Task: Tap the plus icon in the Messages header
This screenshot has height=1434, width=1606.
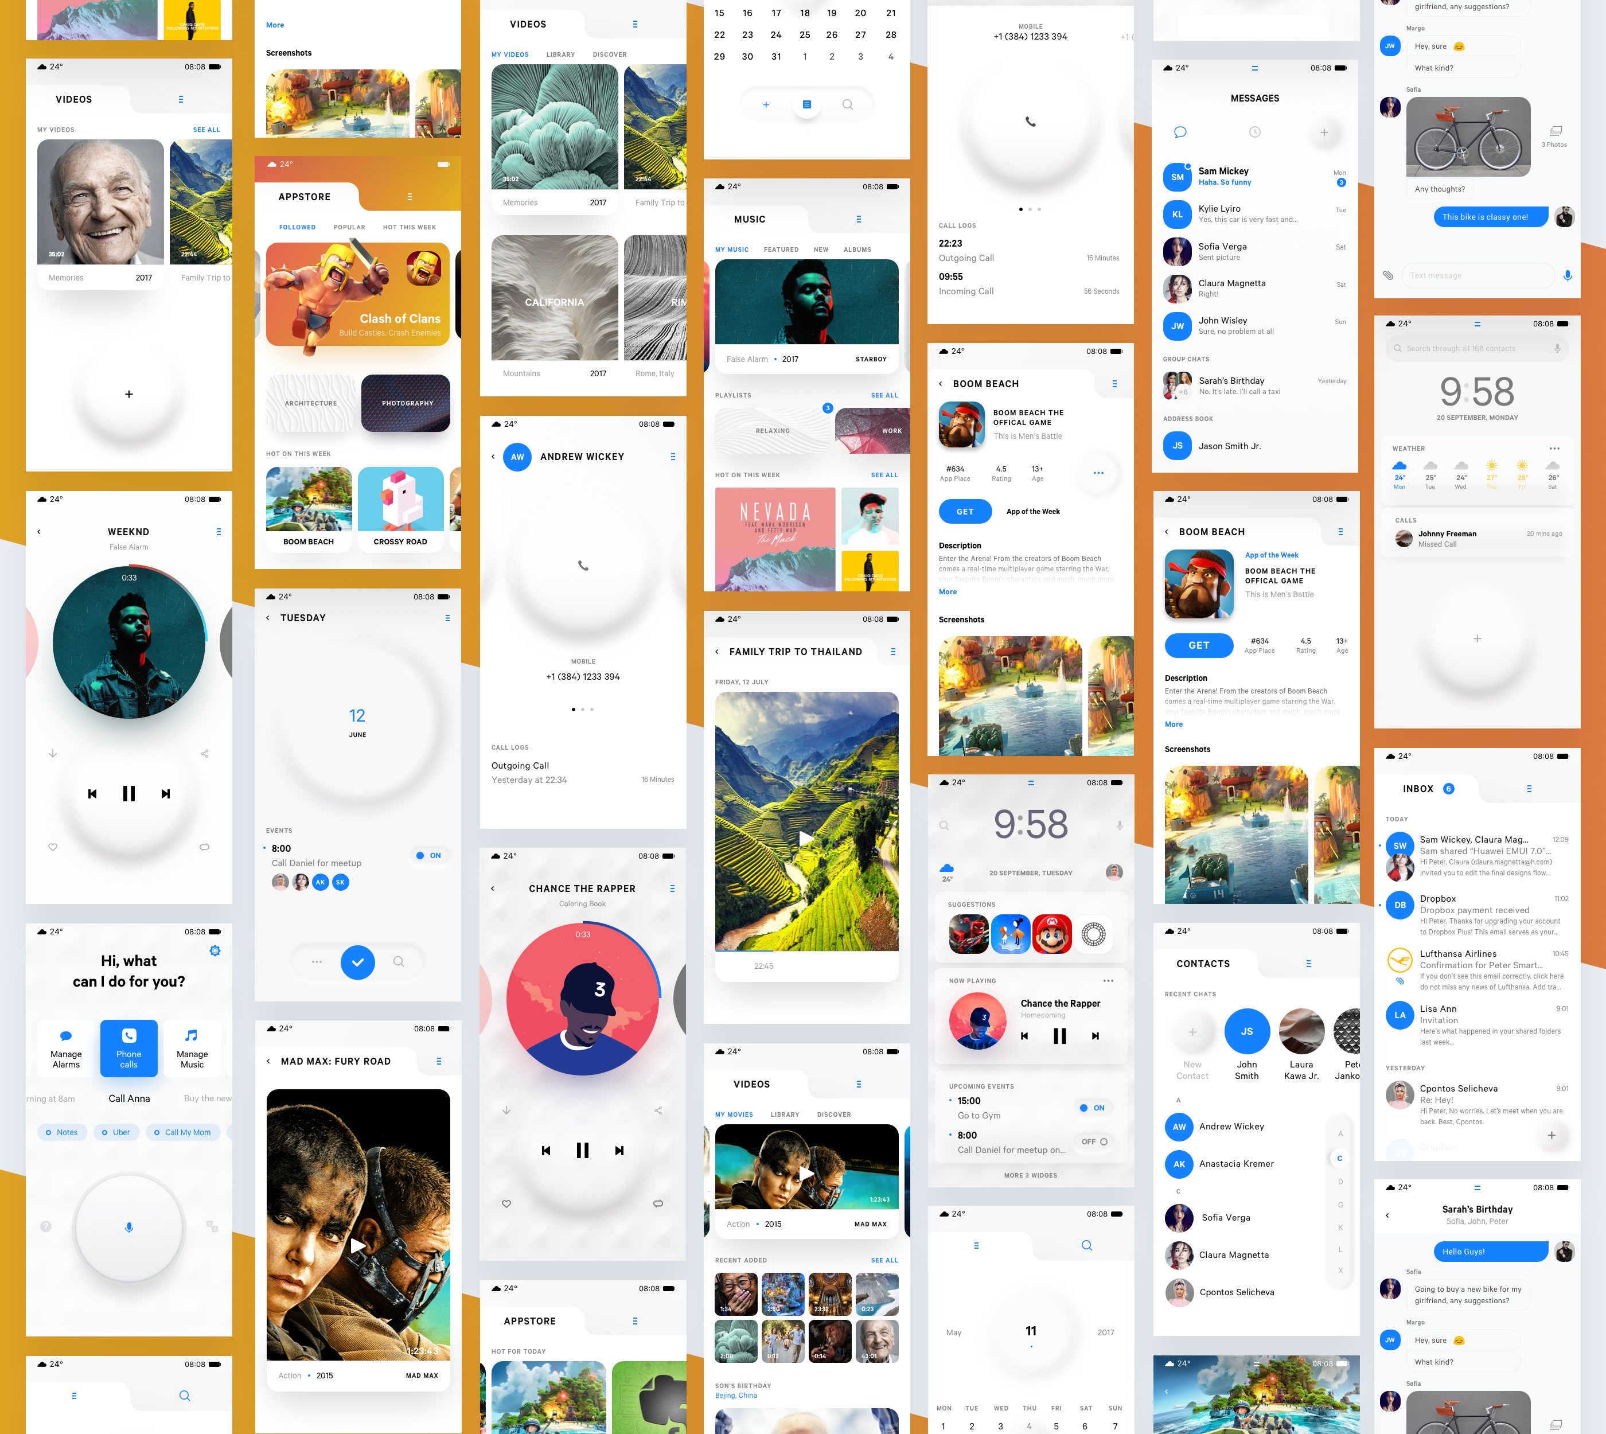Action: 1325,133
